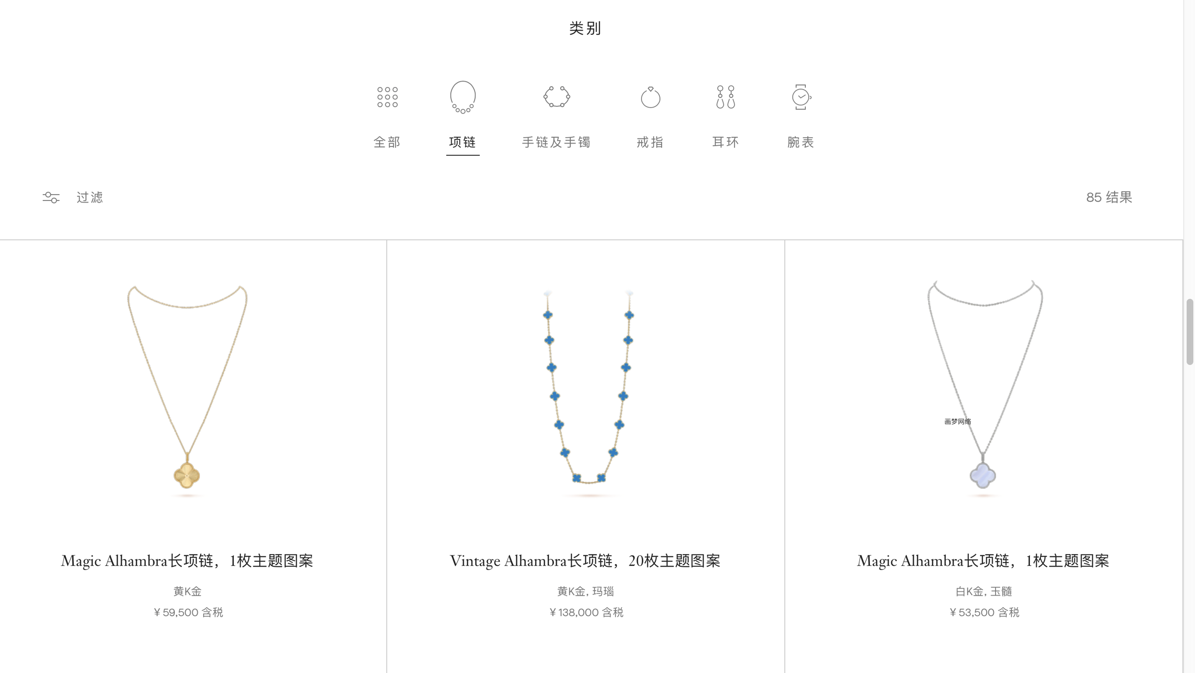Select the watch category icon
Screen dimensions: 1195x673
801,97
